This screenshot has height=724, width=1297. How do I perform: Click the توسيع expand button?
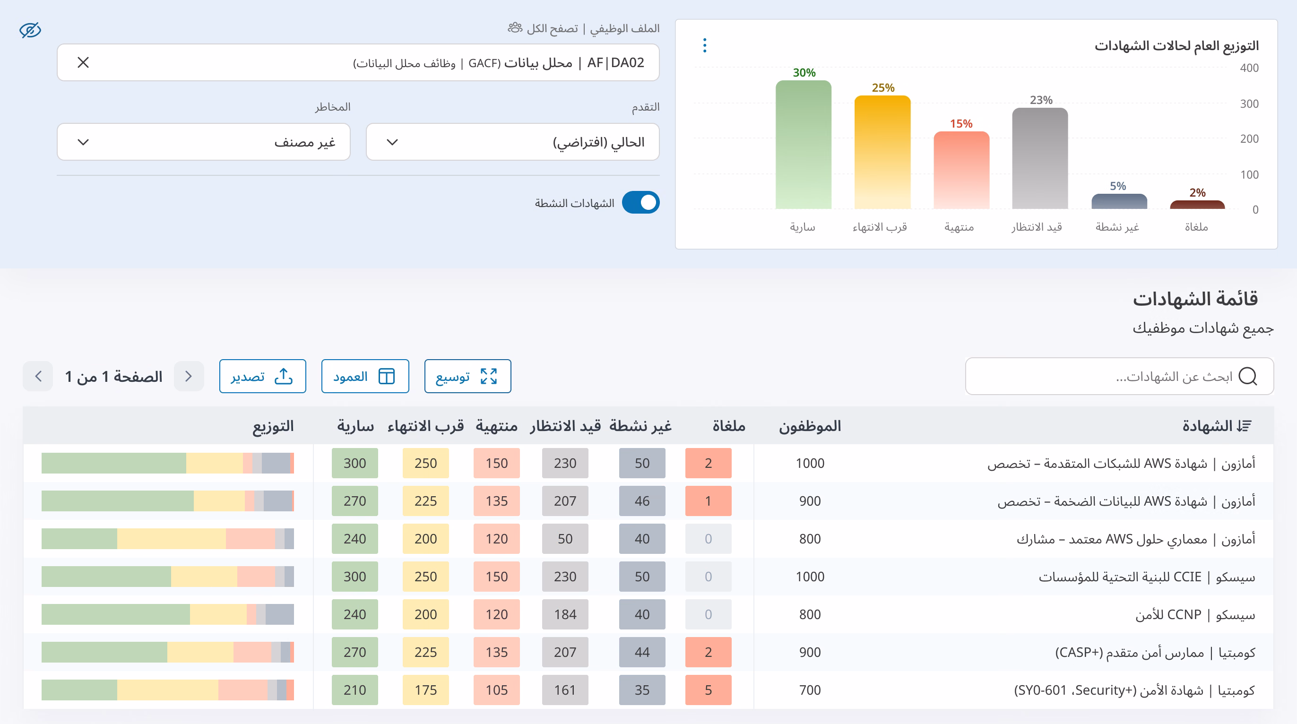tap(467, 376)
